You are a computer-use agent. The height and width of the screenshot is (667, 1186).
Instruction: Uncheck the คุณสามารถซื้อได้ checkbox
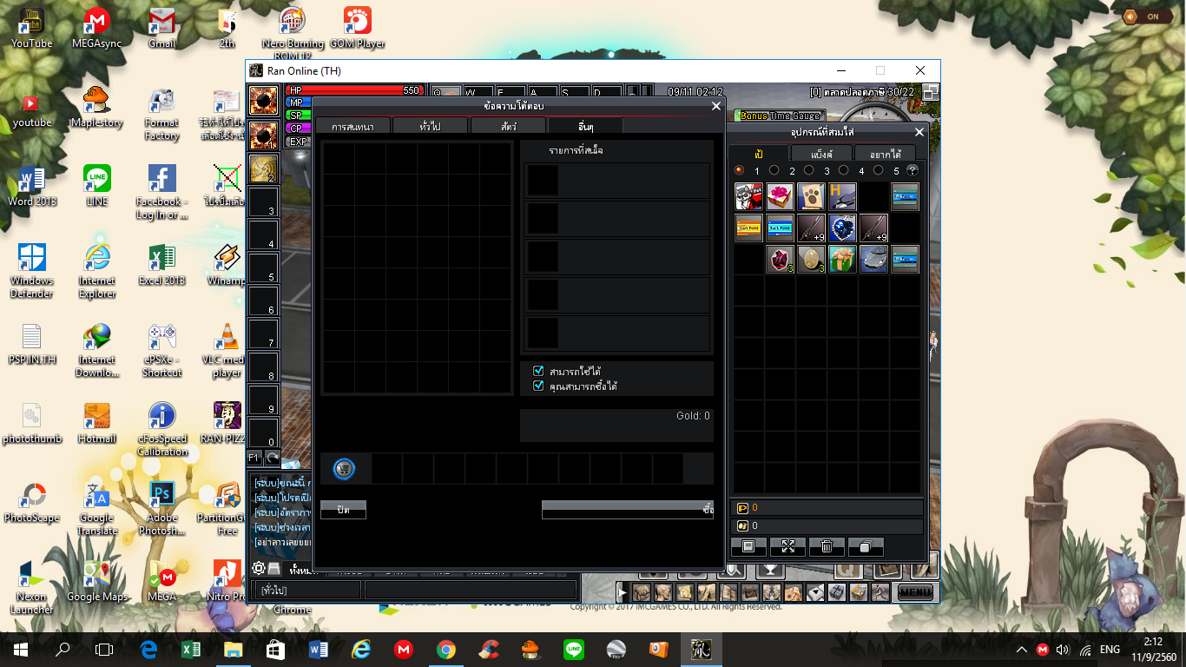[x=538, y=386]
